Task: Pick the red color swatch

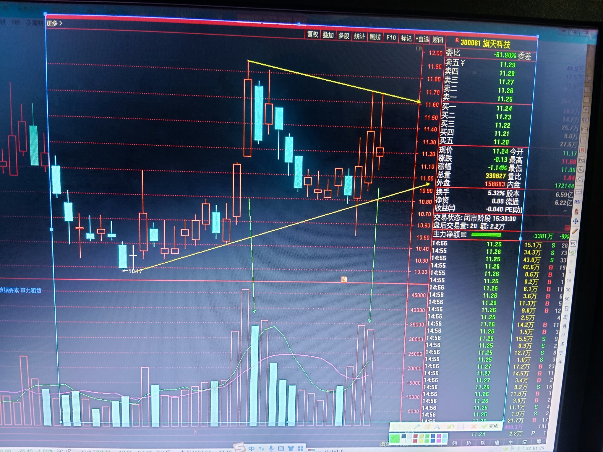Action: click(x=416, y=441)
